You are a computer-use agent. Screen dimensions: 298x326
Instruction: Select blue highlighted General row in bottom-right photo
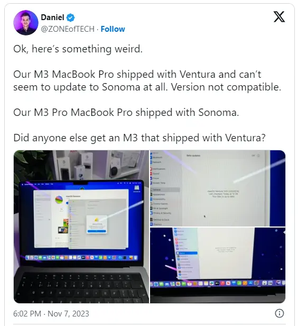coord(187,253)
